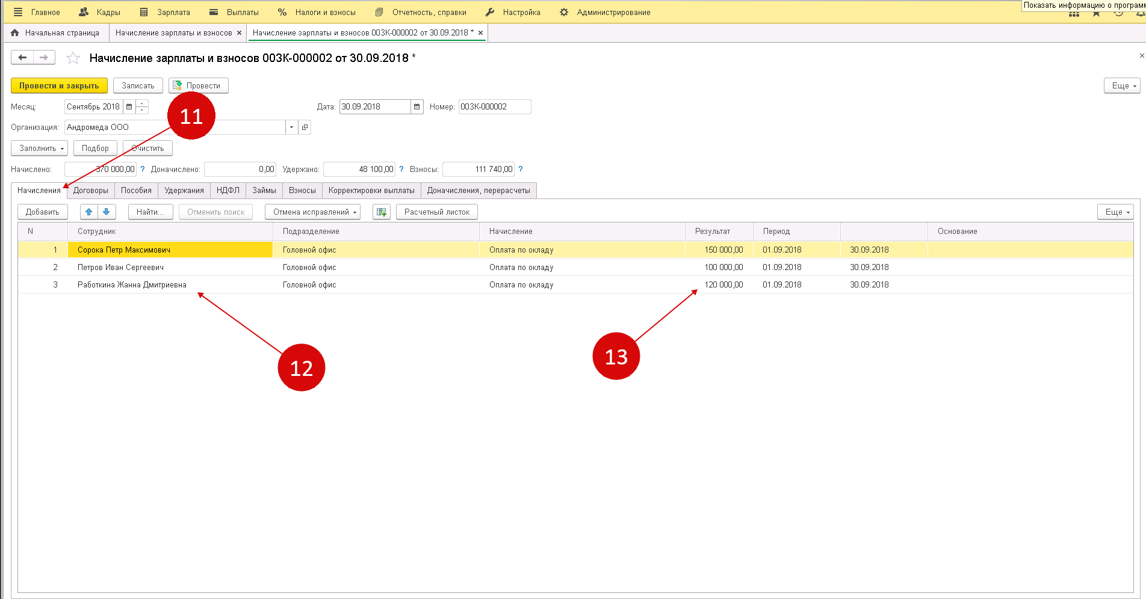Open the top-right Еще menu

point(1121,86)
